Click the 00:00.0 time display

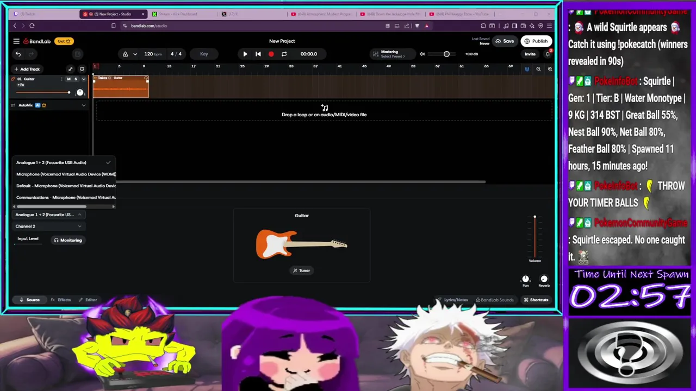pos(309,54)
